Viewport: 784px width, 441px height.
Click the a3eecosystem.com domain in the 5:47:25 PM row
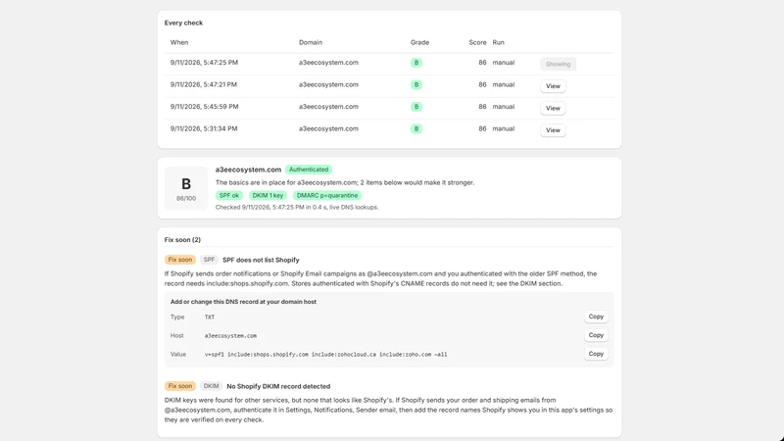(x=328, y=63)
